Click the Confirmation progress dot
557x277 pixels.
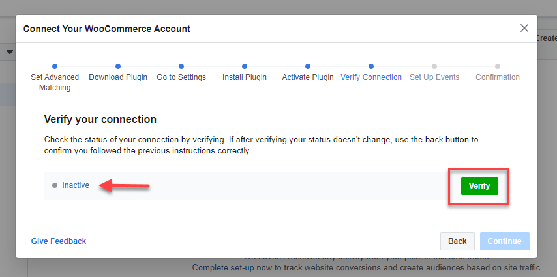coord(498,66)
